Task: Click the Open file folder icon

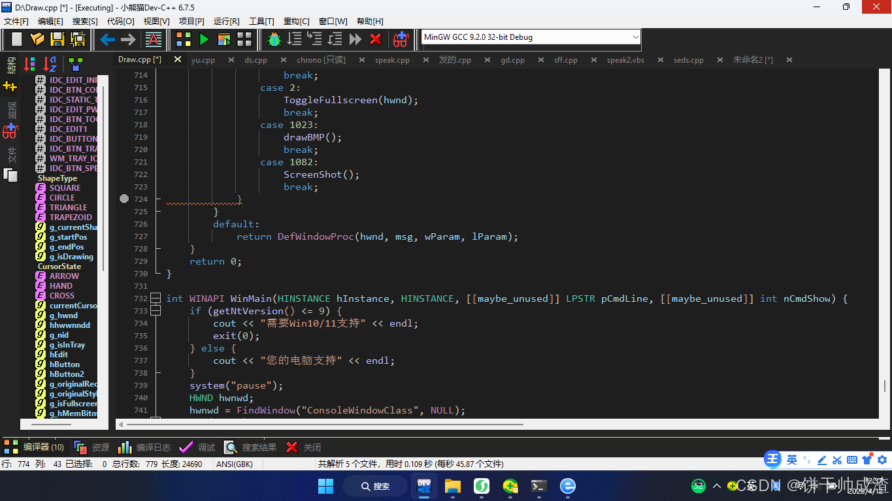Action: pyautogui.click(x=37, y=39)
